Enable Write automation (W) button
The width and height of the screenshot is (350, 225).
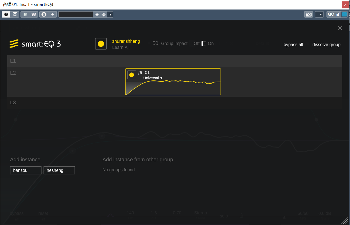click(x=34, y=15)
